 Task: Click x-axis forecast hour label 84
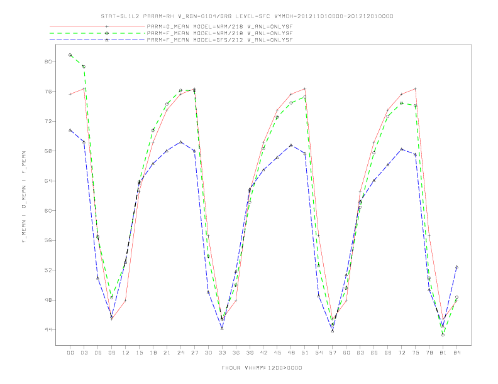pos(456,353)
